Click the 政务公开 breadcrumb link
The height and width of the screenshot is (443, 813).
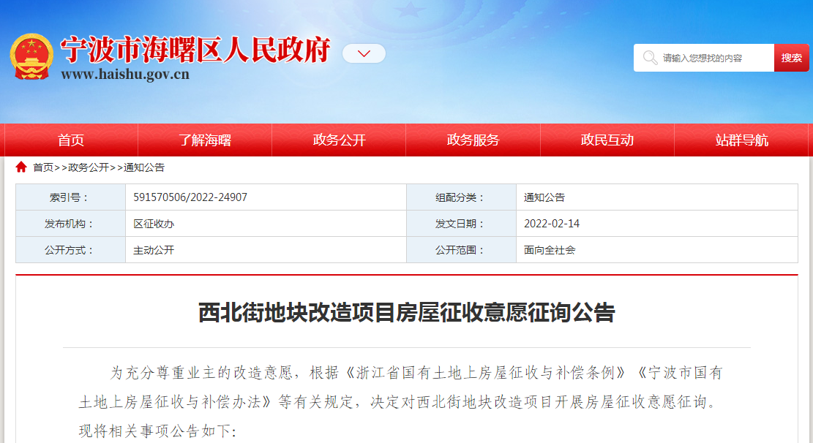coord(89,167)
